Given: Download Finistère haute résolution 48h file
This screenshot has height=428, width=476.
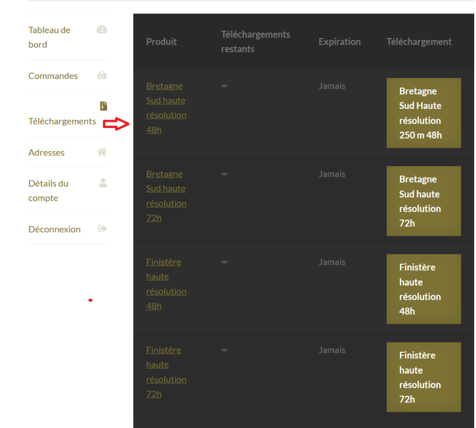Looking at the screenshot, I should [423, 289].
